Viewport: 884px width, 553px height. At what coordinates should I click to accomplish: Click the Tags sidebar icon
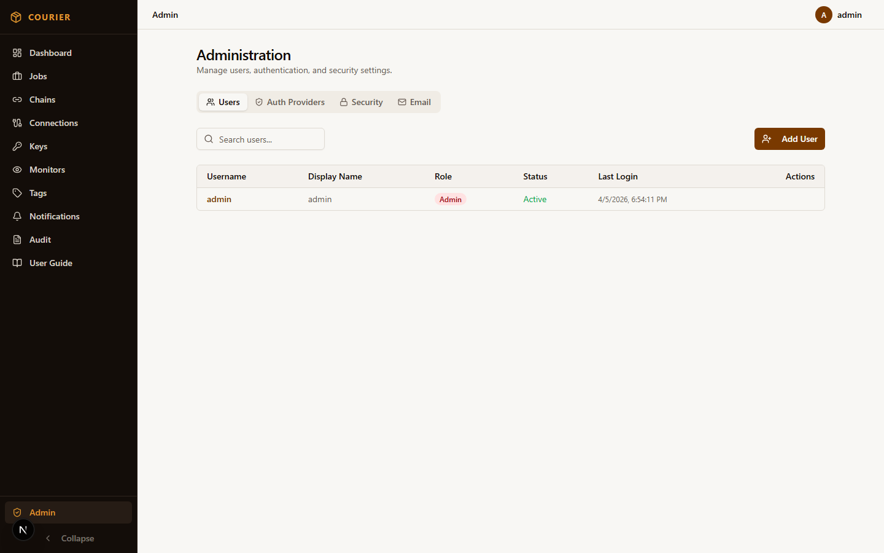(x=17, y=193)
